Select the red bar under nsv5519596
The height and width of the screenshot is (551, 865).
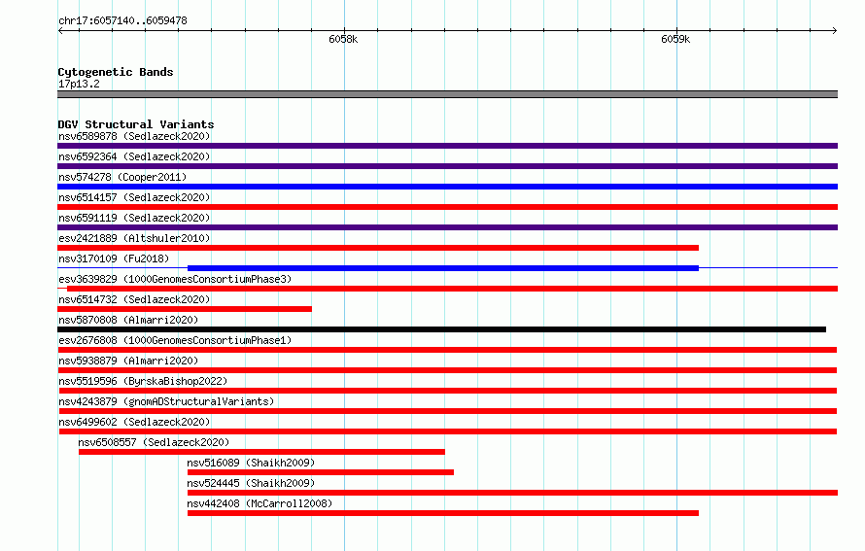click(x=447, y=391)
